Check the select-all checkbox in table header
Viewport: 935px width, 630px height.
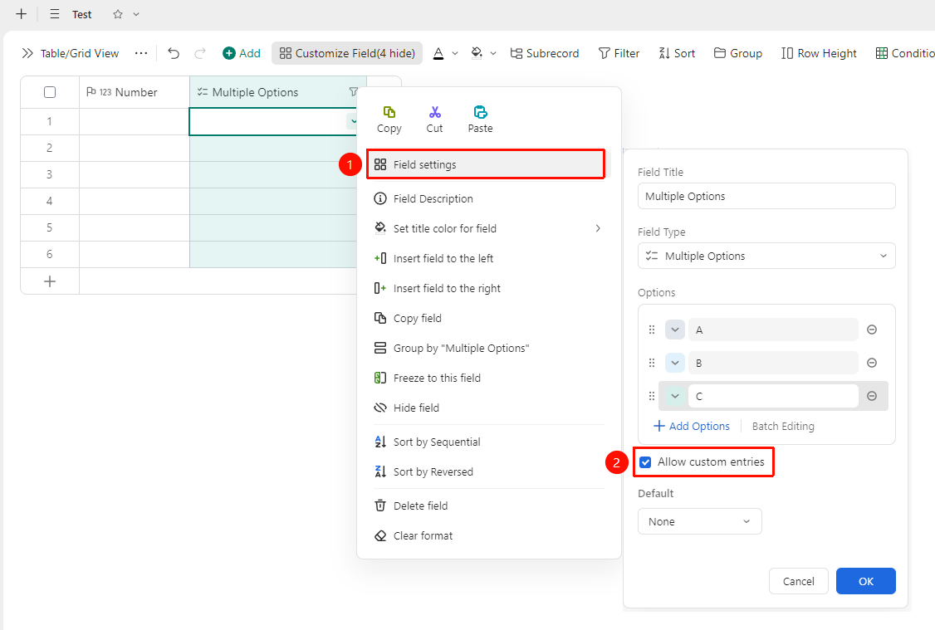coord(50,92)
